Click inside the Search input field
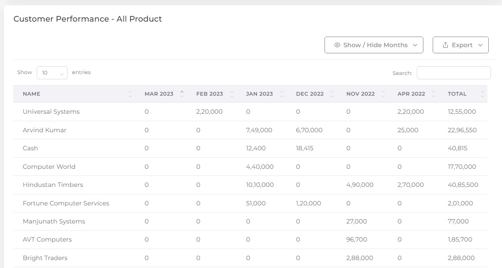502x268 pixels. 454,72
